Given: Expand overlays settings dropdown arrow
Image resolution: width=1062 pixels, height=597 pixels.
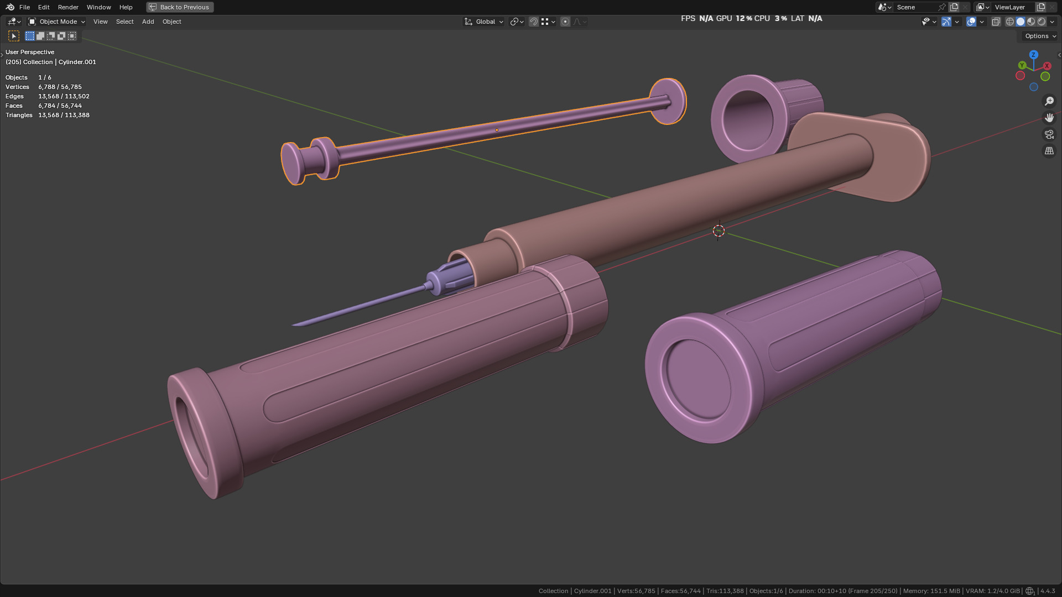Looking at the screenshot, I should (x=982, y=22).
